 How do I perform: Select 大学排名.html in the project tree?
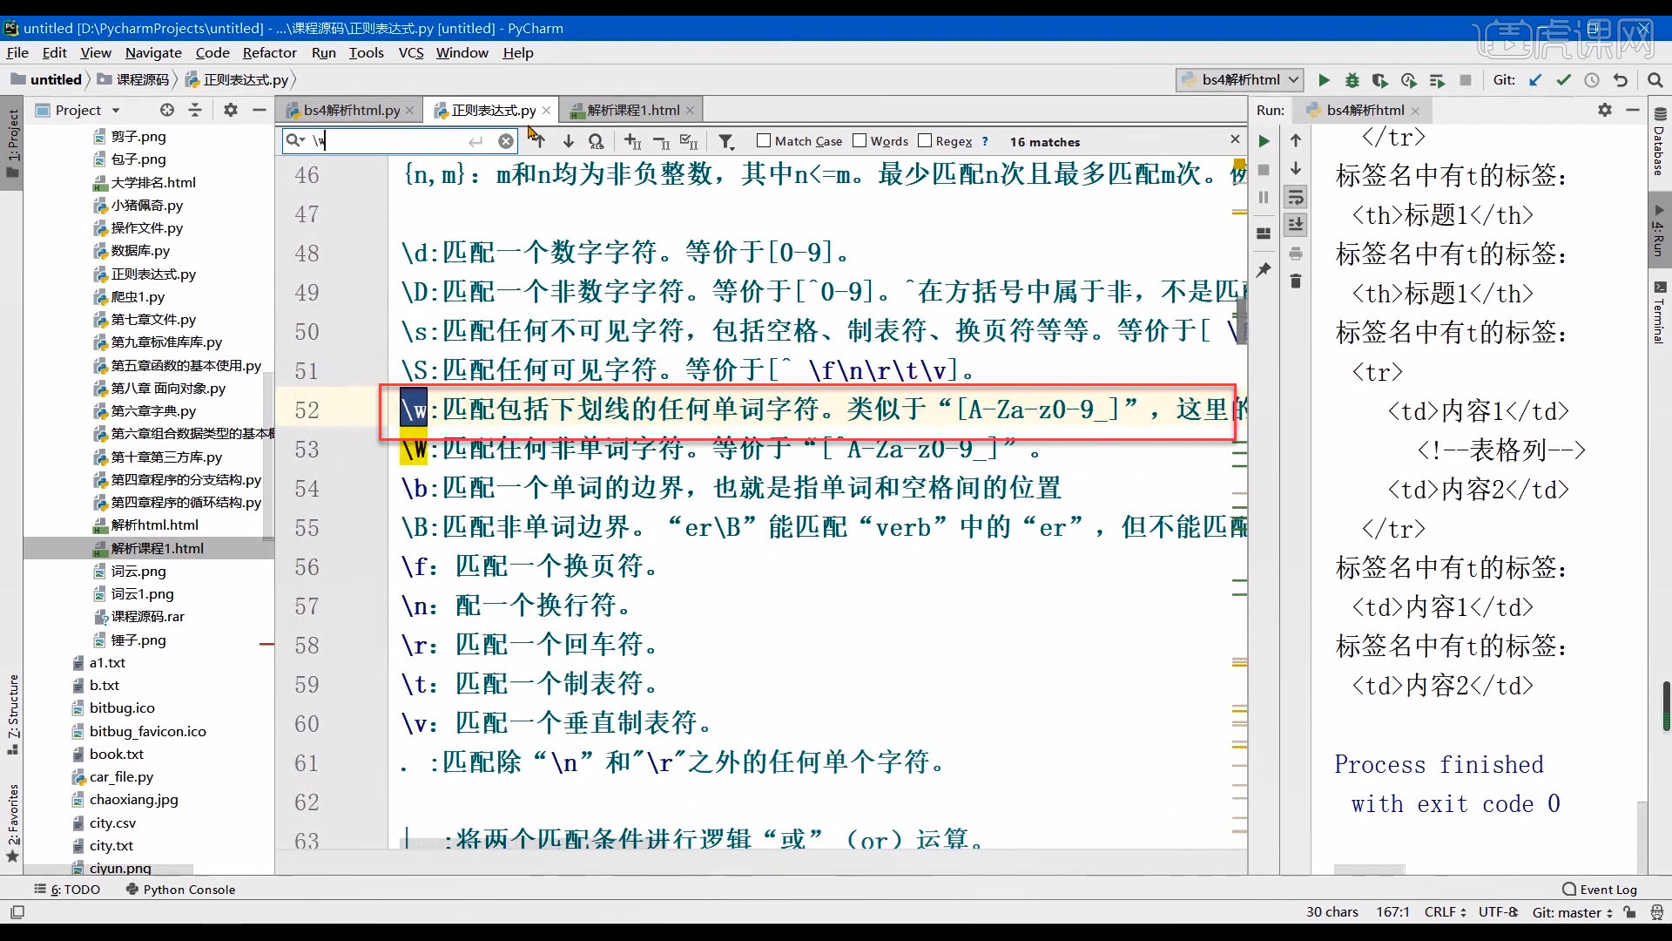[x=153, y=183]
